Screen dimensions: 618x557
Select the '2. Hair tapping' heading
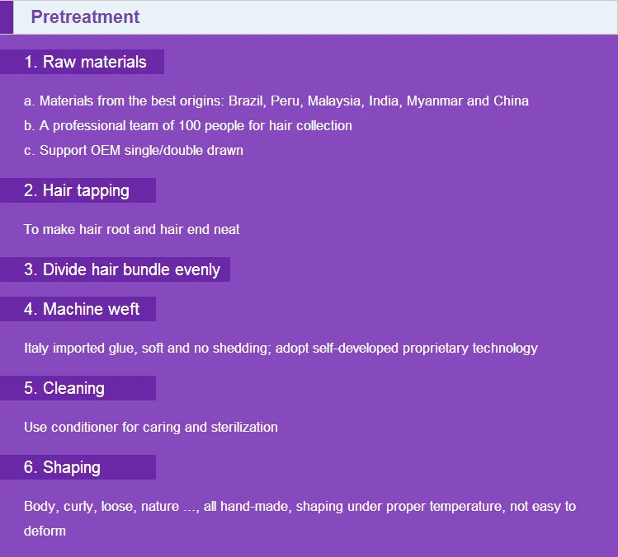77,190
